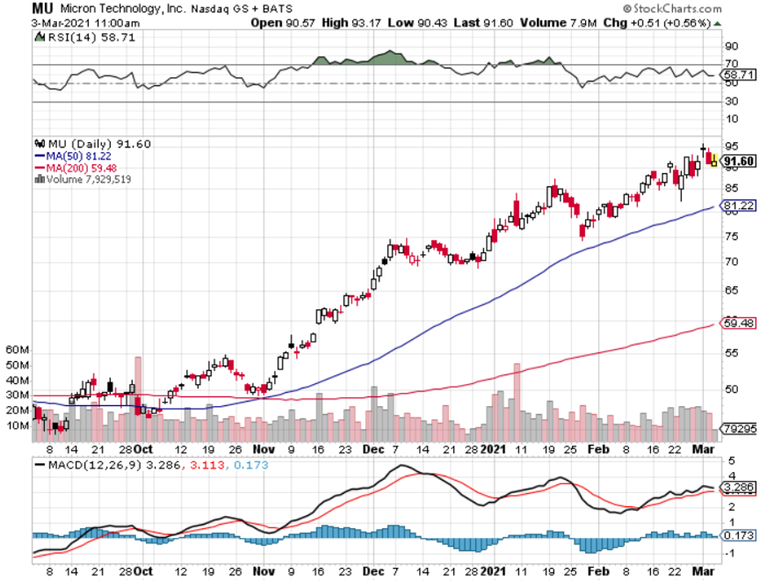Click the 79295 volume tag on right axis
This screenshot has width=760, height=581.
click(x=739, y=429)
